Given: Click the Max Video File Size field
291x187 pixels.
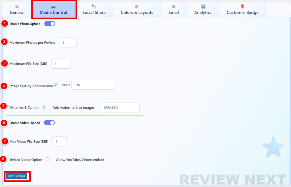Looking at the screenshot, I should pyautogui.click(x=59, y=141).
